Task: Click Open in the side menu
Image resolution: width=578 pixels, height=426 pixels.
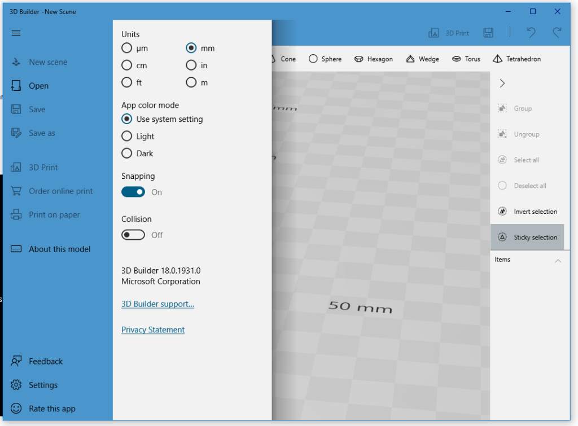Action: pos(39,86)
